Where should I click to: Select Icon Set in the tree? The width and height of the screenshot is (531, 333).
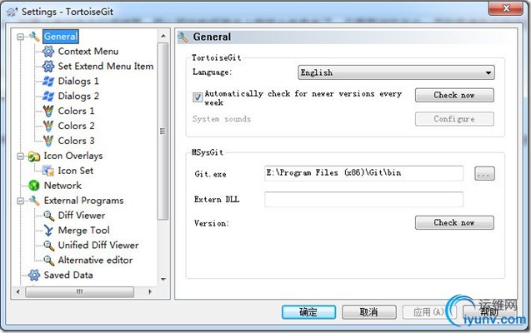76,171
